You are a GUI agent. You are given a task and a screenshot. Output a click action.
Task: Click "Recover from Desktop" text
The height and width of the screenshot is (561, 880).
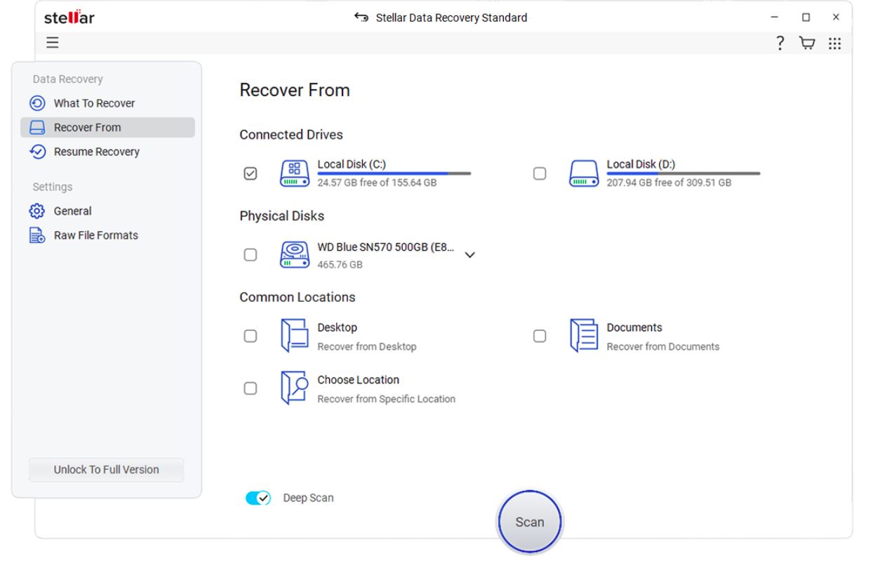point(367,347)
